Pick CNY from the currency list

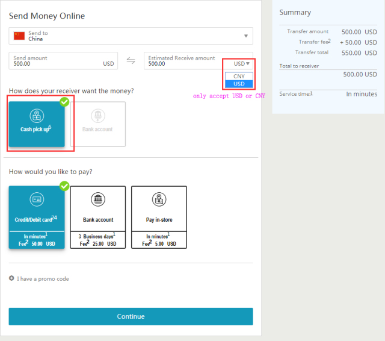239,77
